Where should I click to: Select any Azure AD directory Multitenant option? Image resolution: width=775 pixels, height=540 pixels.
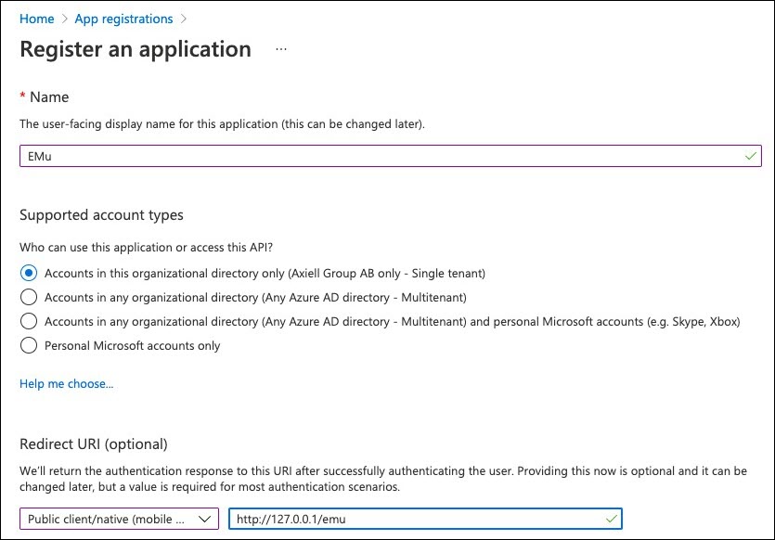pos(29,297)
